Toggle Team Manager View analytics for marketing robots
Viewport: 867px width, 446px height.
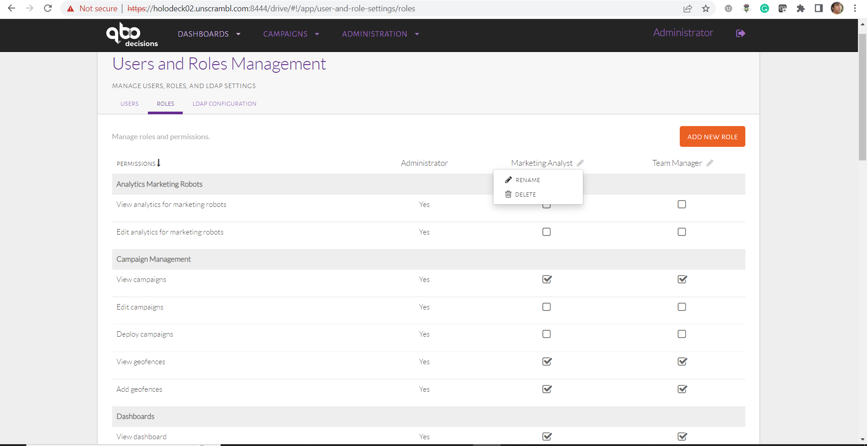[682, 204]
